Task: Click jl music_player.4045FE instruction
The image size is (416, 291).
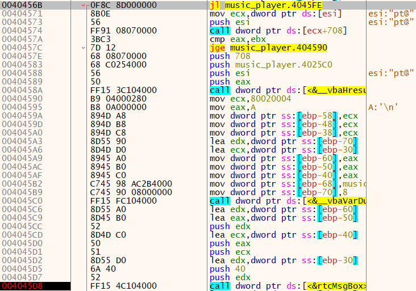Action: [x=265, y=5]
